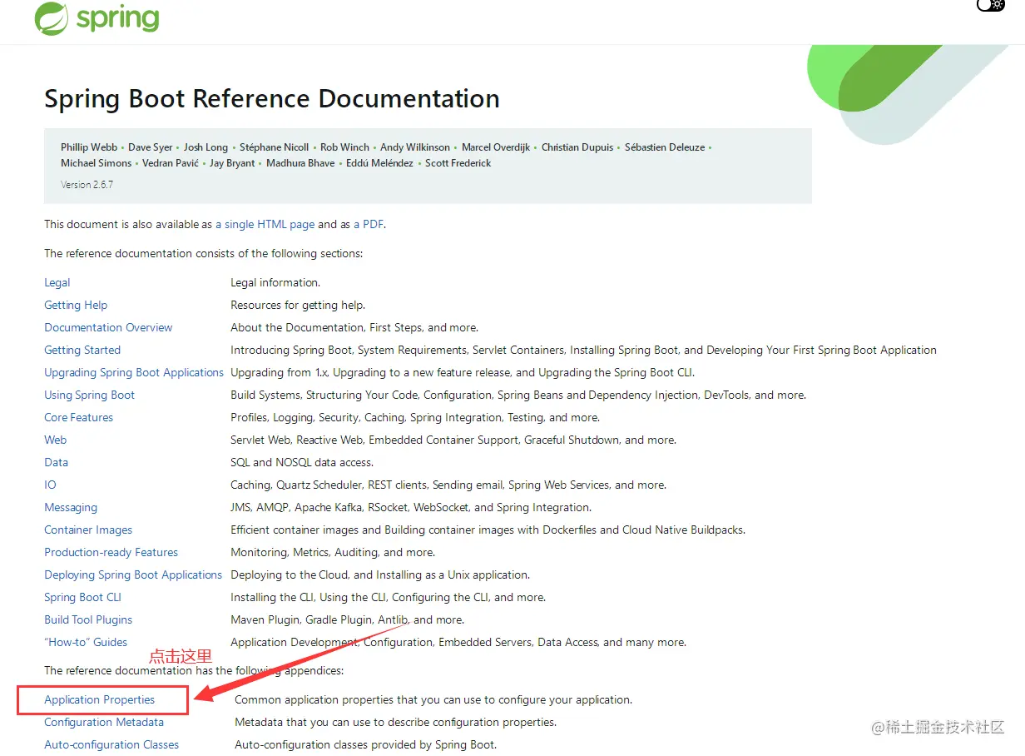Open the Spring Boot CLI section
Image resolution: width=1025 pixels, height=756 pixels.
[82, 598]
